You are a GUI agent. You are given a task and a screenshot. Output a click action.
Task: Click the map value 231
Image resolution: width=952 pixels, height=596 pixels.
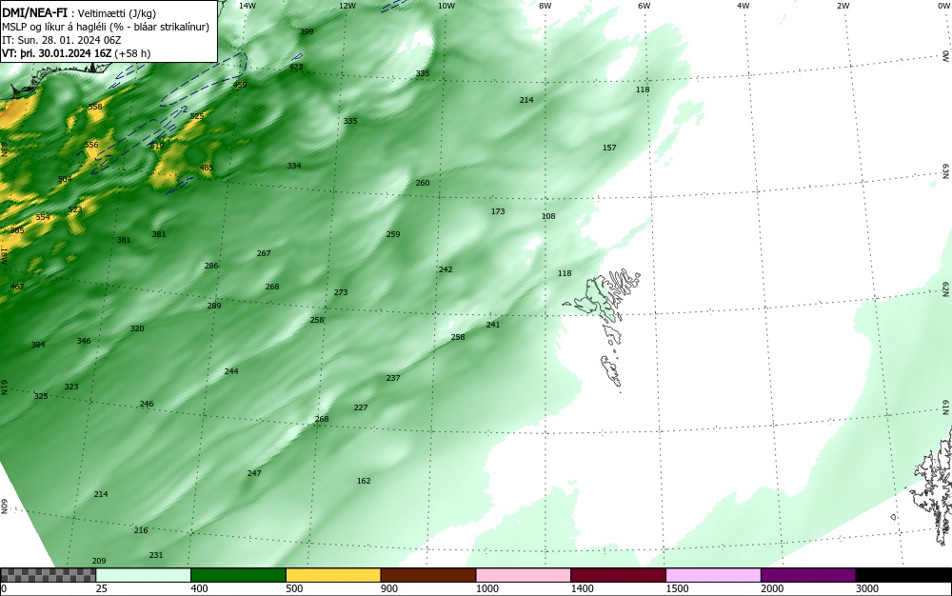(x=156, y=555)
